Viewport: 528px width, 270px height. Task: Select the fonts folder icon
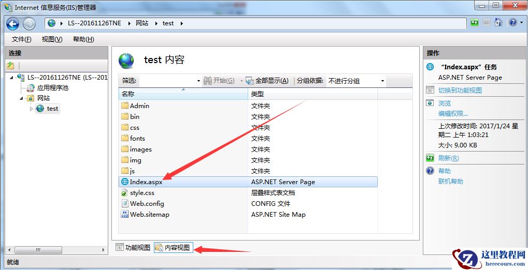click(x=125, y=139)
